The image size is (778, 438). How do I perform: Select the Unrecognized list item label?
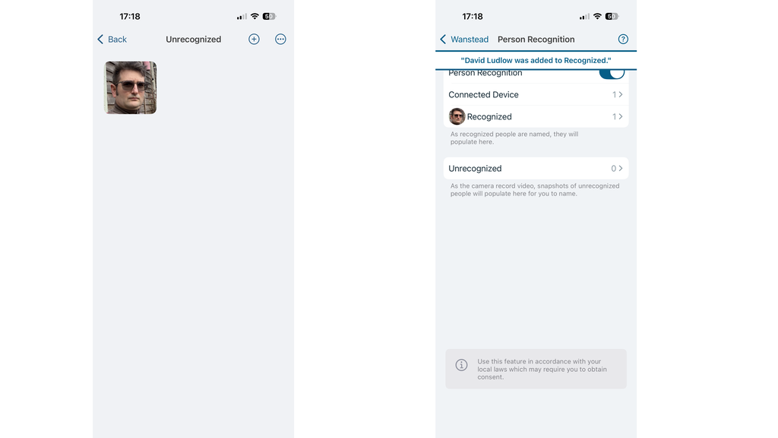[x=475, y=169]
